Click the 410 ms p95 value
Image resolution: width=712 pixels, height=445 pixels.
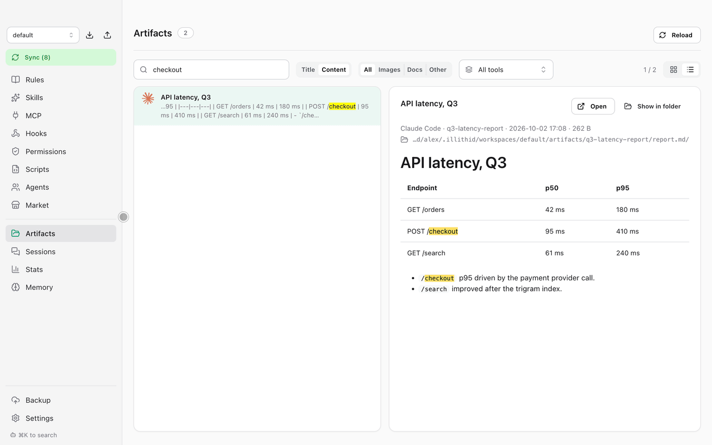pos(627,231)
